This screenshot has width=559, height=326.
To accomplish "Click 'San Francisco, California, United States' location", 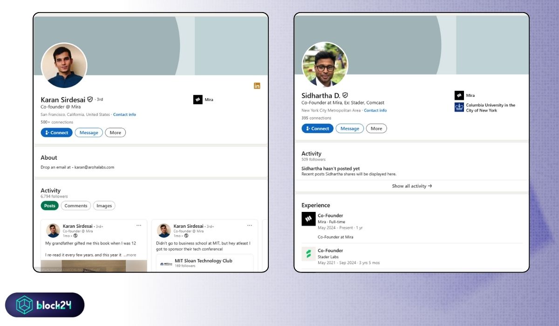I will point(75,115).
